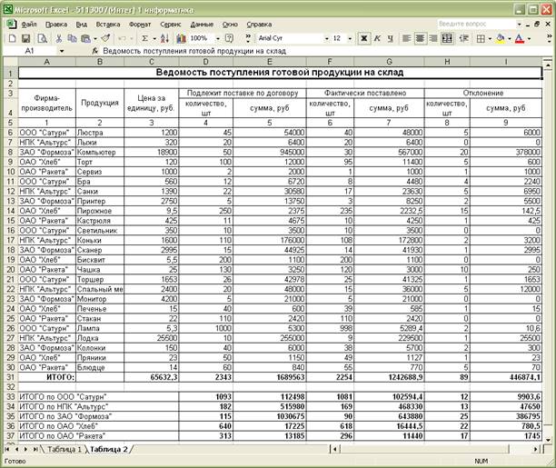556x468 pixels.
Task: Create a new workbook with the New icon
Action: (x=12, y=38)
